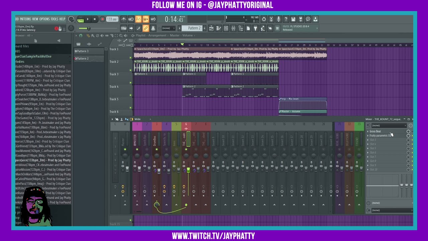
Task: Toggle mute on Track 1 green light
Action: 130,58
